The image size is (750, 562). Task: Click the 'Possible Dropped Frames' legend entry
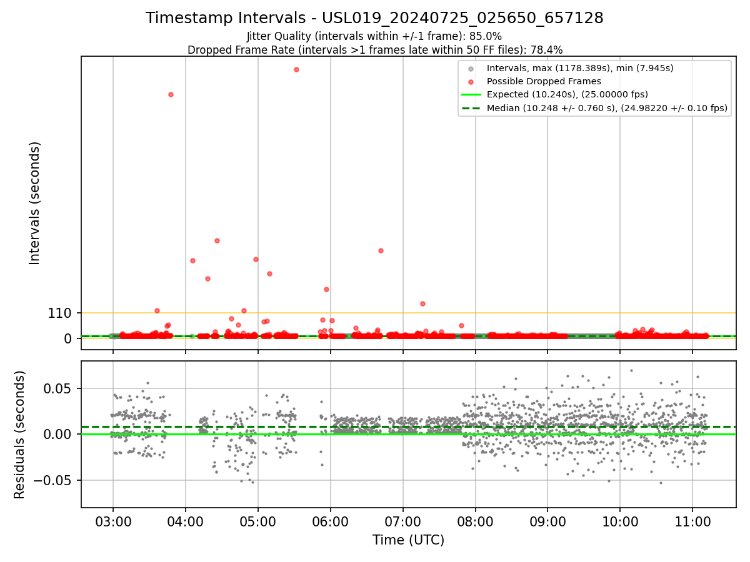point(544,81)
